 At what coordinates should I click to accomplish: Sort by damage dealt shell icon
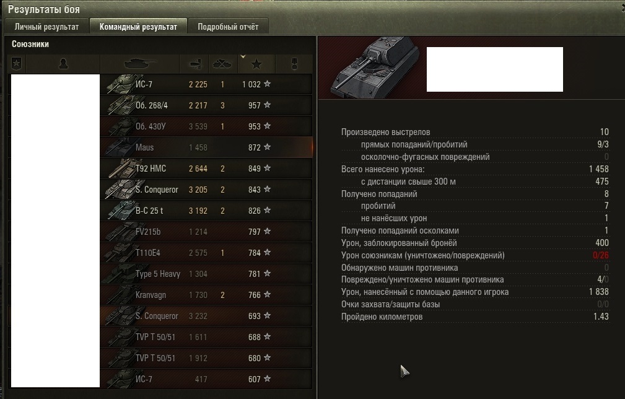(195, 64)
